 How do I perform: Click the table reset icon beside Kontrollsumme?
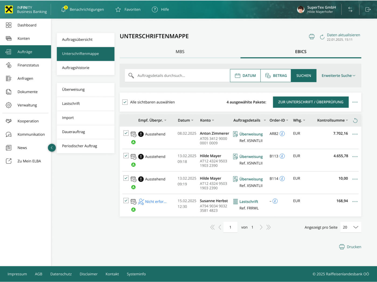click(x=355, y=120)
